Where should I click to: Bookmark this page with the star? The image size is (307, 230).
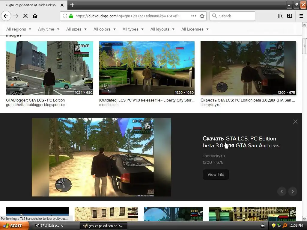[x=202, y=16]
